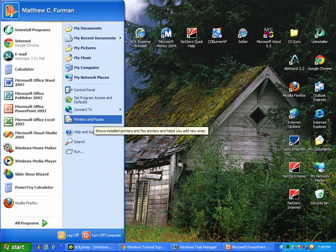Viewport: 336px width, 252px height.
Task: Open Recycle Bin on desktop
Action: coord(320,197)
